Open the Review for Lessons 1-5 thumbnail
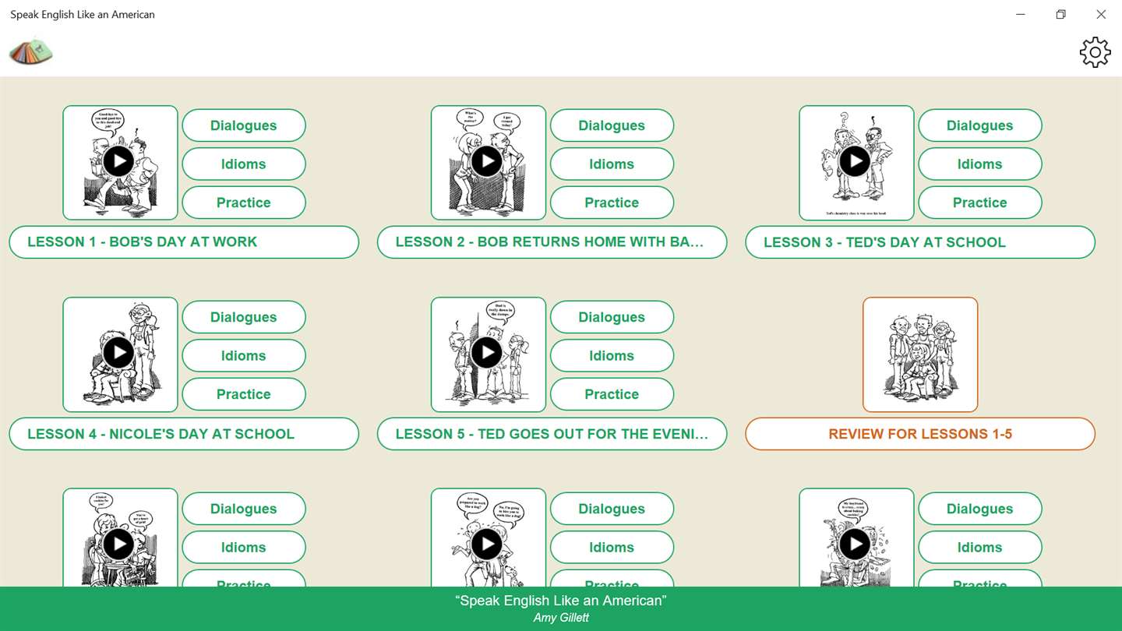The width and height of the screenshot is (1122, 631). [x=920, y=354]
